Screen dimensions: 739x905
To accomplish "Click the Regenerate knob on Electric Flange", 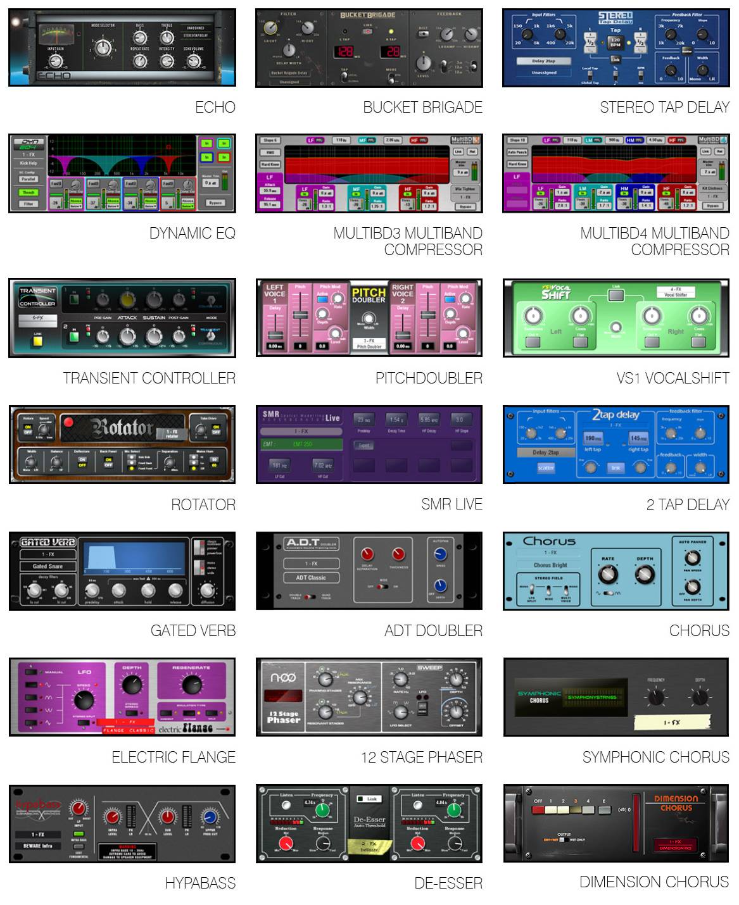I will pos(191,684).
